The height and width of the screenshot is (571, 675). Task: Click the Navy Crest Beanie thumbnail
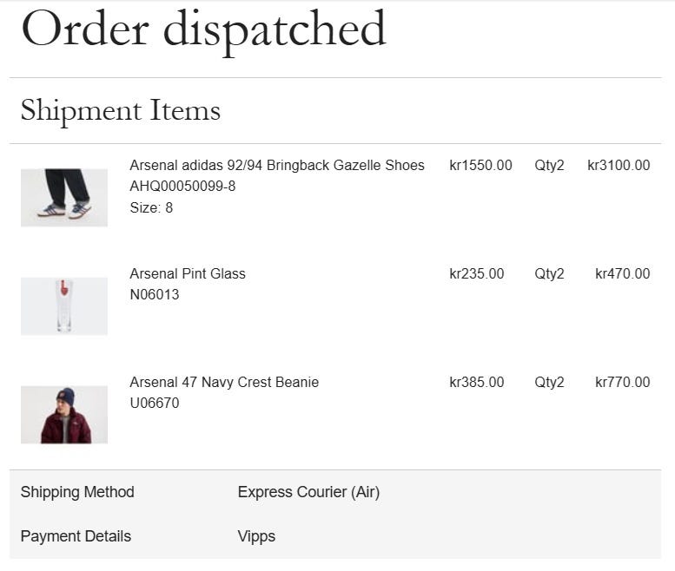click(64, 415)
